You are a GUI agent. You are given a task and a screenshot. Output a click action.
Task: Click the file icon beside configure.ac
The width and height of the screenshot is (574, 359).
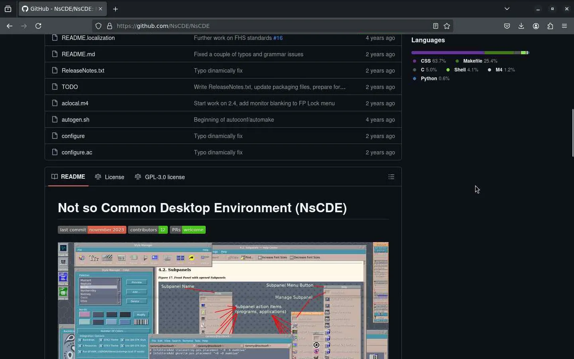click(x=55, y=152)
